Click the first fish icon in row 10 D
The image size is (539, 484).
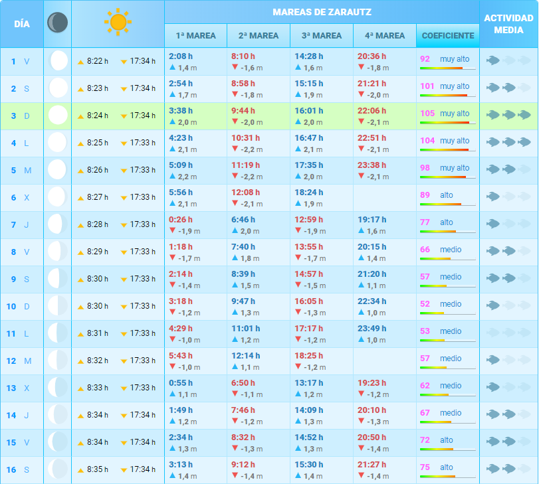point(493,305)
